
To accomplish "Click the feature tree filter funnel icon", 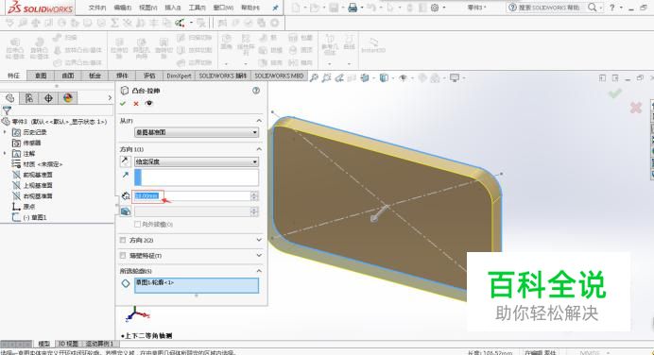I will click(7, 110).
